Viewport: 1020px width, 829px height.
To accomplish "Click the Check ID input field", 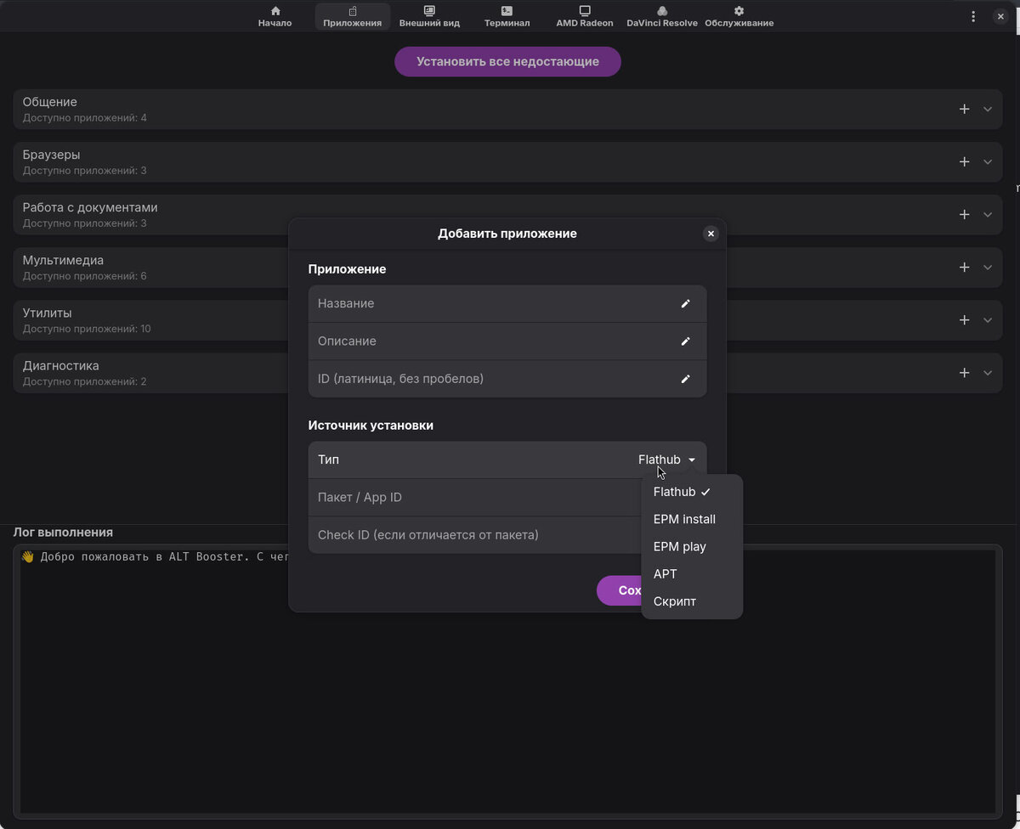I will pos(474,534).
